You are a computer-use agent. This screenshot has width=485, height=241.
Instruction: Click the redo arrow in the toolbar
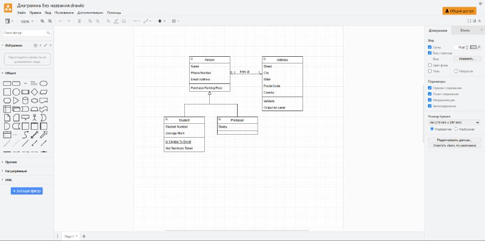click(x=69, y=21)
